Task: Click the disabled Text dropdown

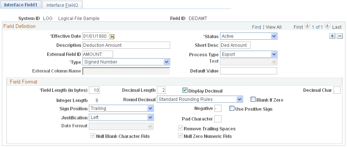Action: point(248,62)
